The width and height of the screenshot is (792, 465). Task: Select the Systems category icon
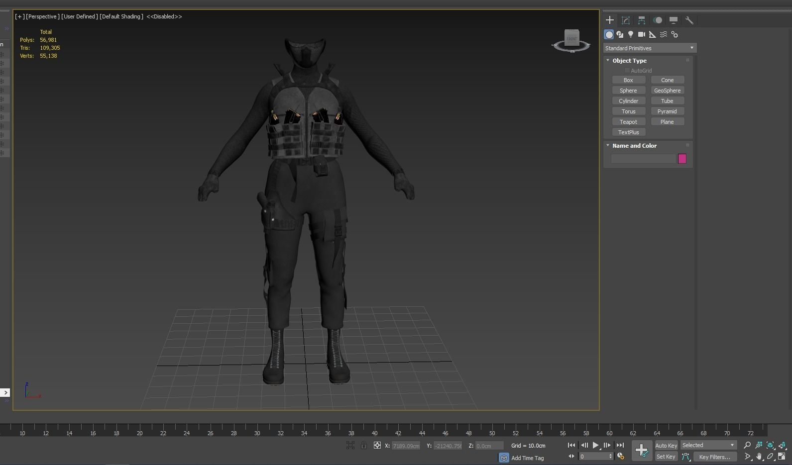[x=675, y=34]
